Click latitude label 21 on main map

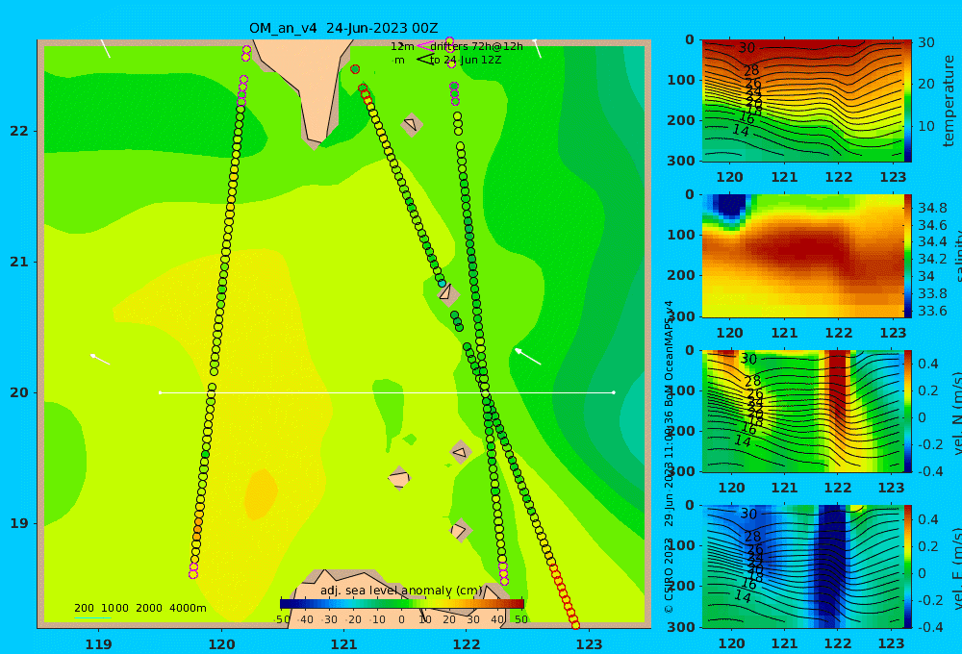pyautogui.click(x=19, y=262)
